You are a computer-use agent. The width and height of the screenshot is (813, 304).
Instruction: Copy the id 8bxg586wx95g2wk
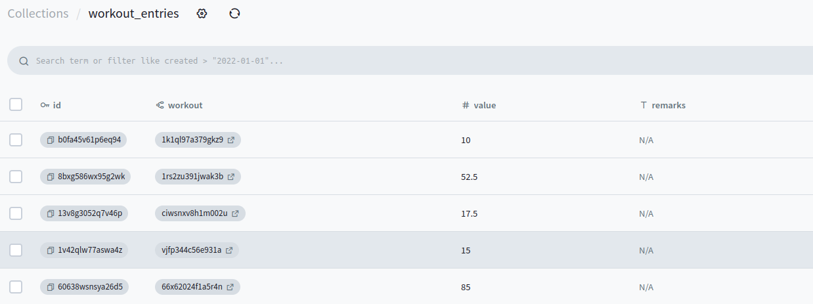coord(51,177)
